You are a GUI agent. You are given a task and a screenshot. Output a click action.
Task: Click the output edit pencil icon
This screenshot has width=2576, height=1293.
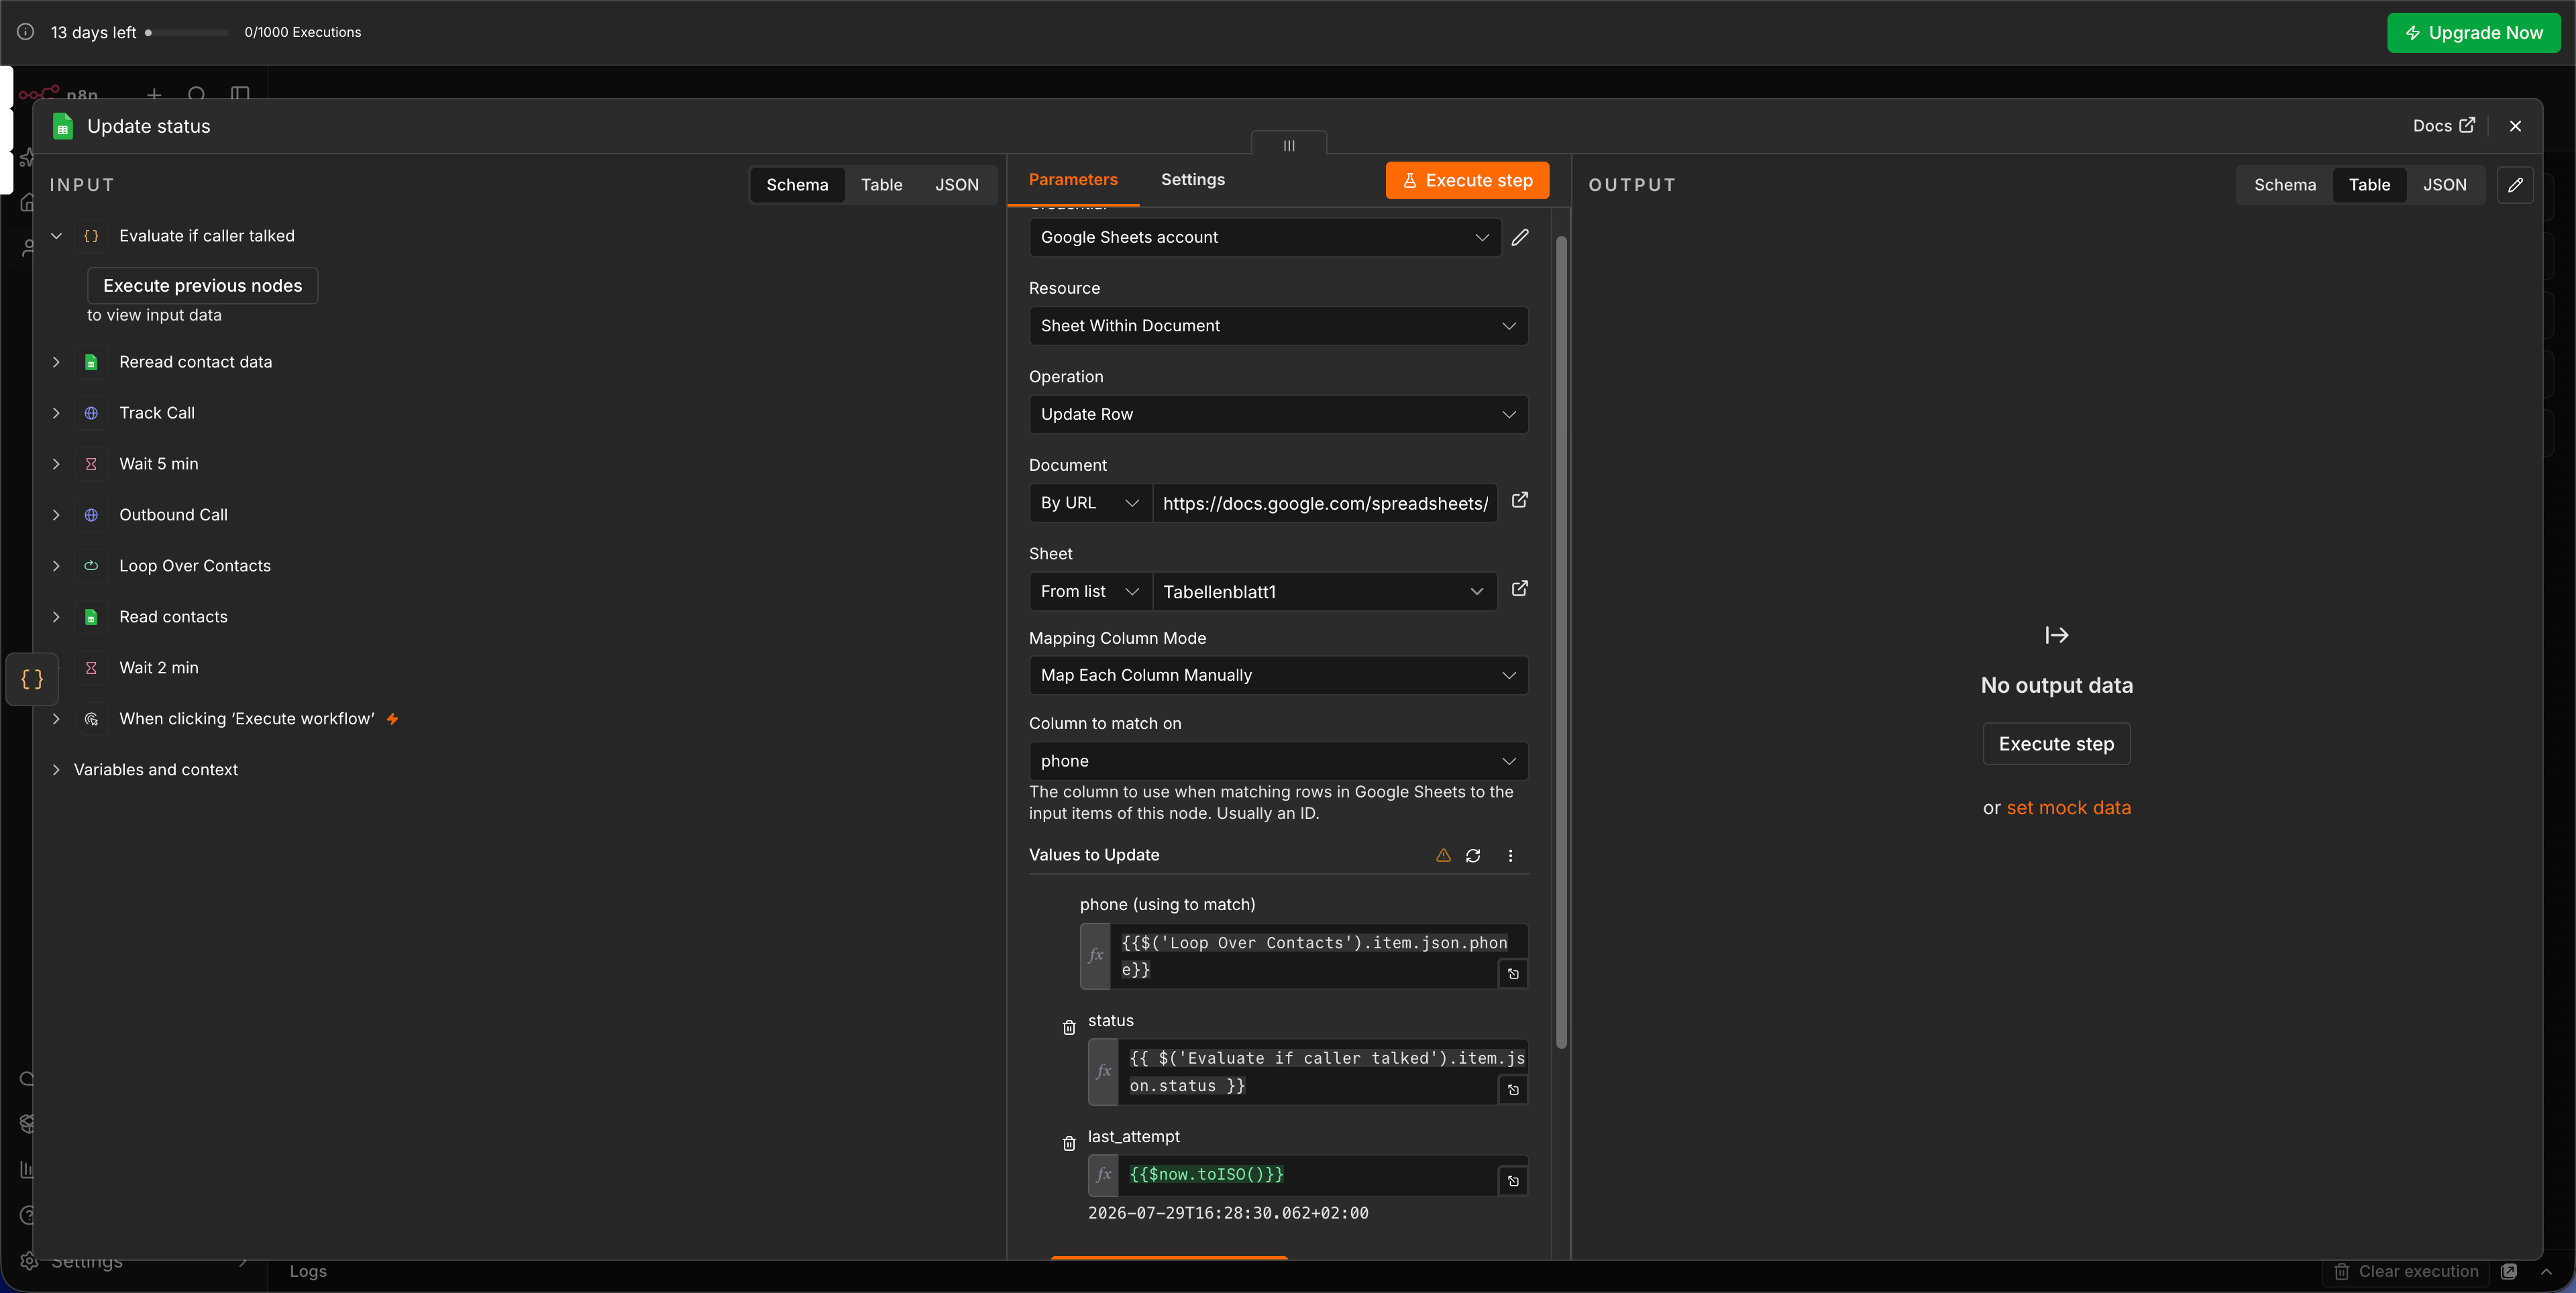click(x=2515, y=185)
